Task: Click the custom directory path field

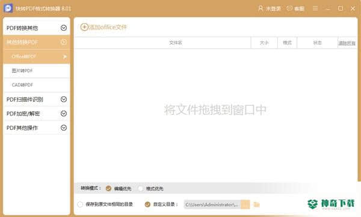Action: pyautogui.click(x=212, y=204)
